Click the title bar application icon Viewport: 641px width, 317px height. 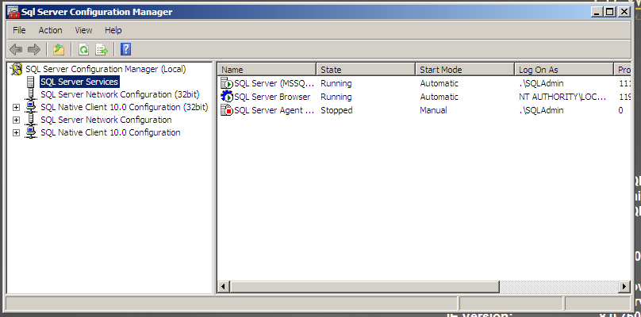[x=13, y=12]
